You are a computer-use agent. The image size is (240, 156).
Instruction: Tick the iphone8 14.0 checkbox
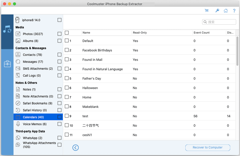pos(59,20)
